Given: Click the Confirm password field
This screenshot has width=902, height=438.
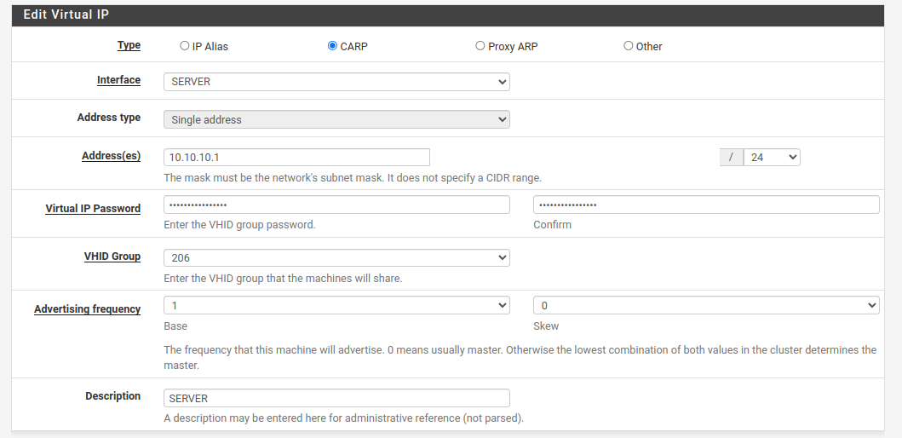Looking at the screenshot, I should click(706, 205).
